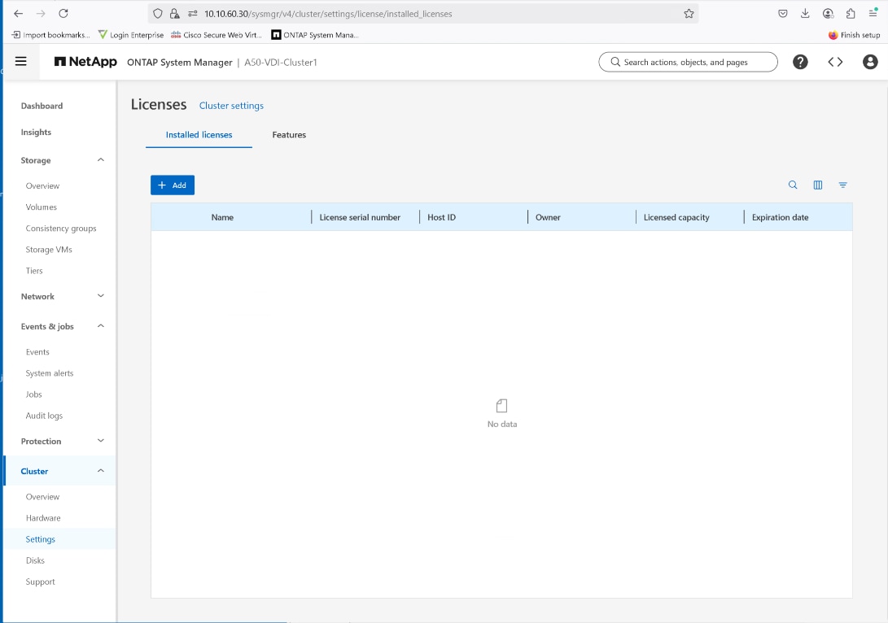Viewport: 888px width, 623px height.
Task: Open the Cisco Secure Web bookmark
Action: 216,35
